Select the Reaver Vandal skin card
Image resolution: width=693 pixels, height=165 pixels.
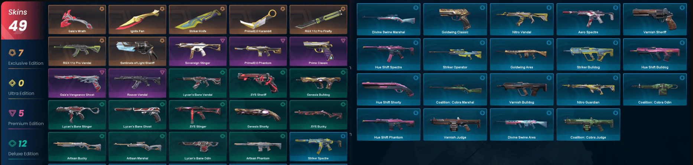coord(137,83)
